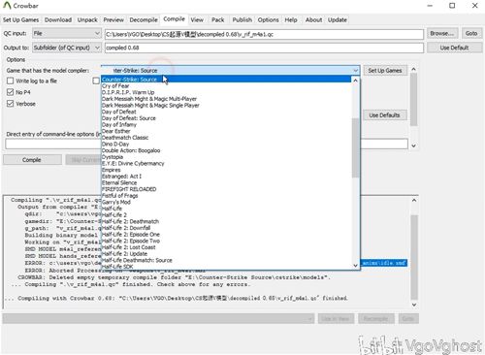485x355 pixels.
Task: Select Half-Life 2: Lost Coast
Action: 226,247
